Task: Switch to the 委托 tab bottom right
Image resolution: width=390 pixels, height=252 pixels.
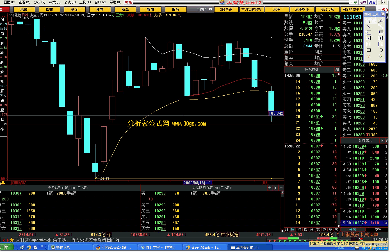Action: click(378, 229)
